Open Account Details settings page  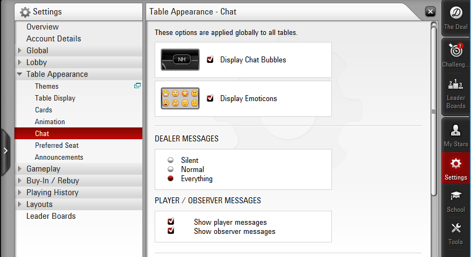click(x=54, y=39)
